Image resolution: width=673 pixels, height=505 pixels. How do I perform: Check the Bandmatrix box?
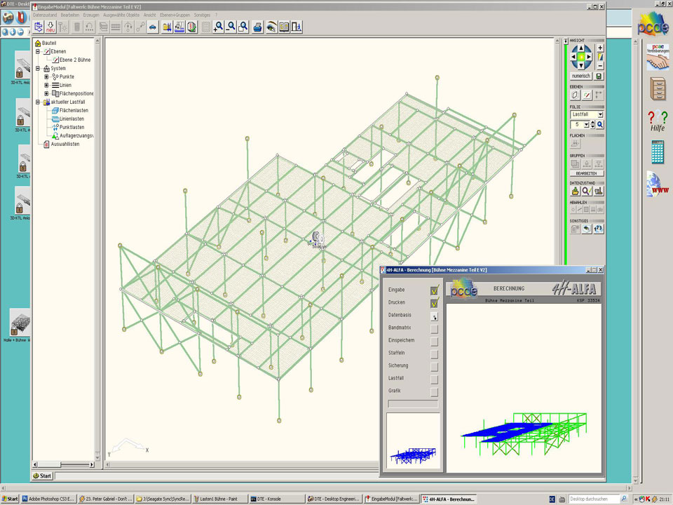[434, 328]
